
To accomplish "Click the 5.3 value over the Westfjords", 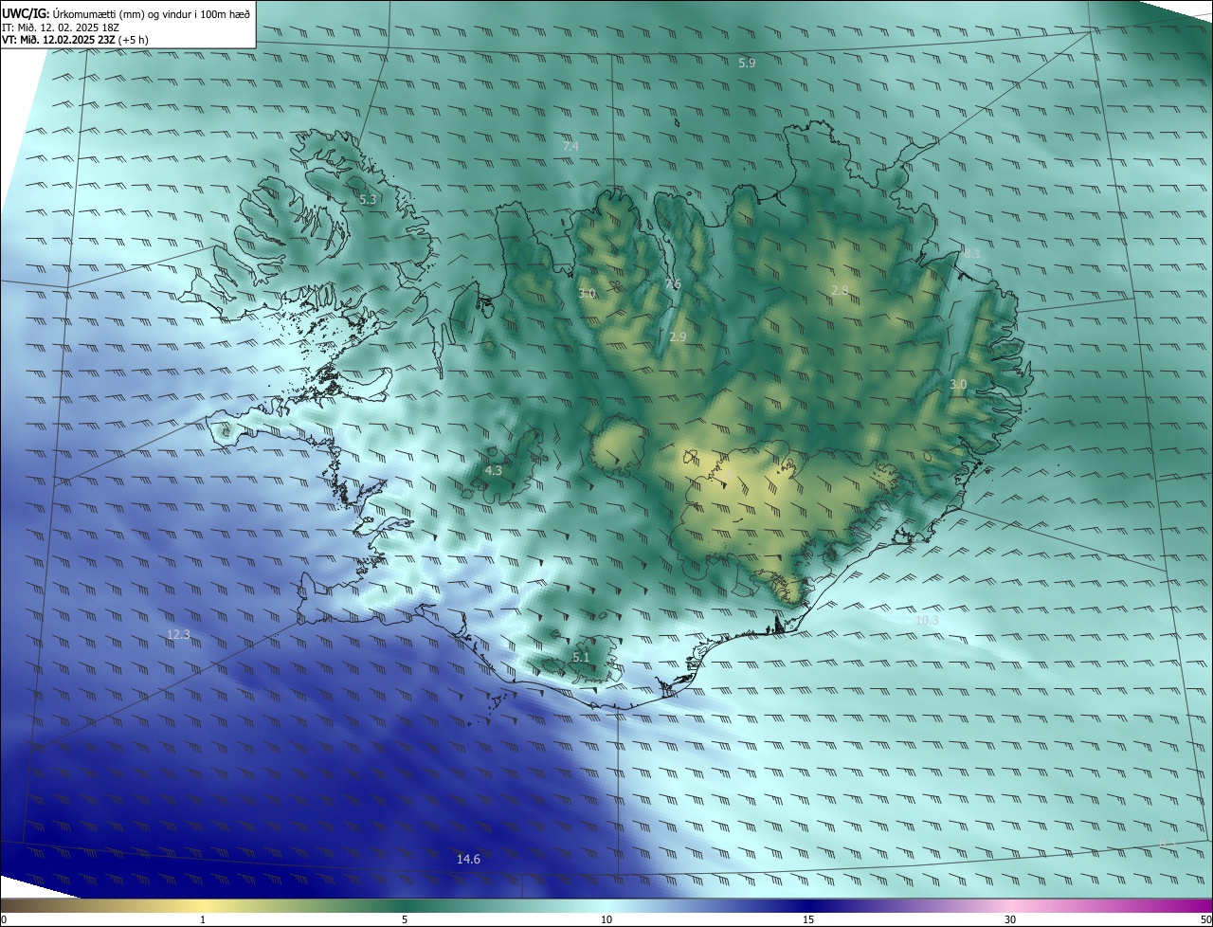I will (x=368, y=199).
